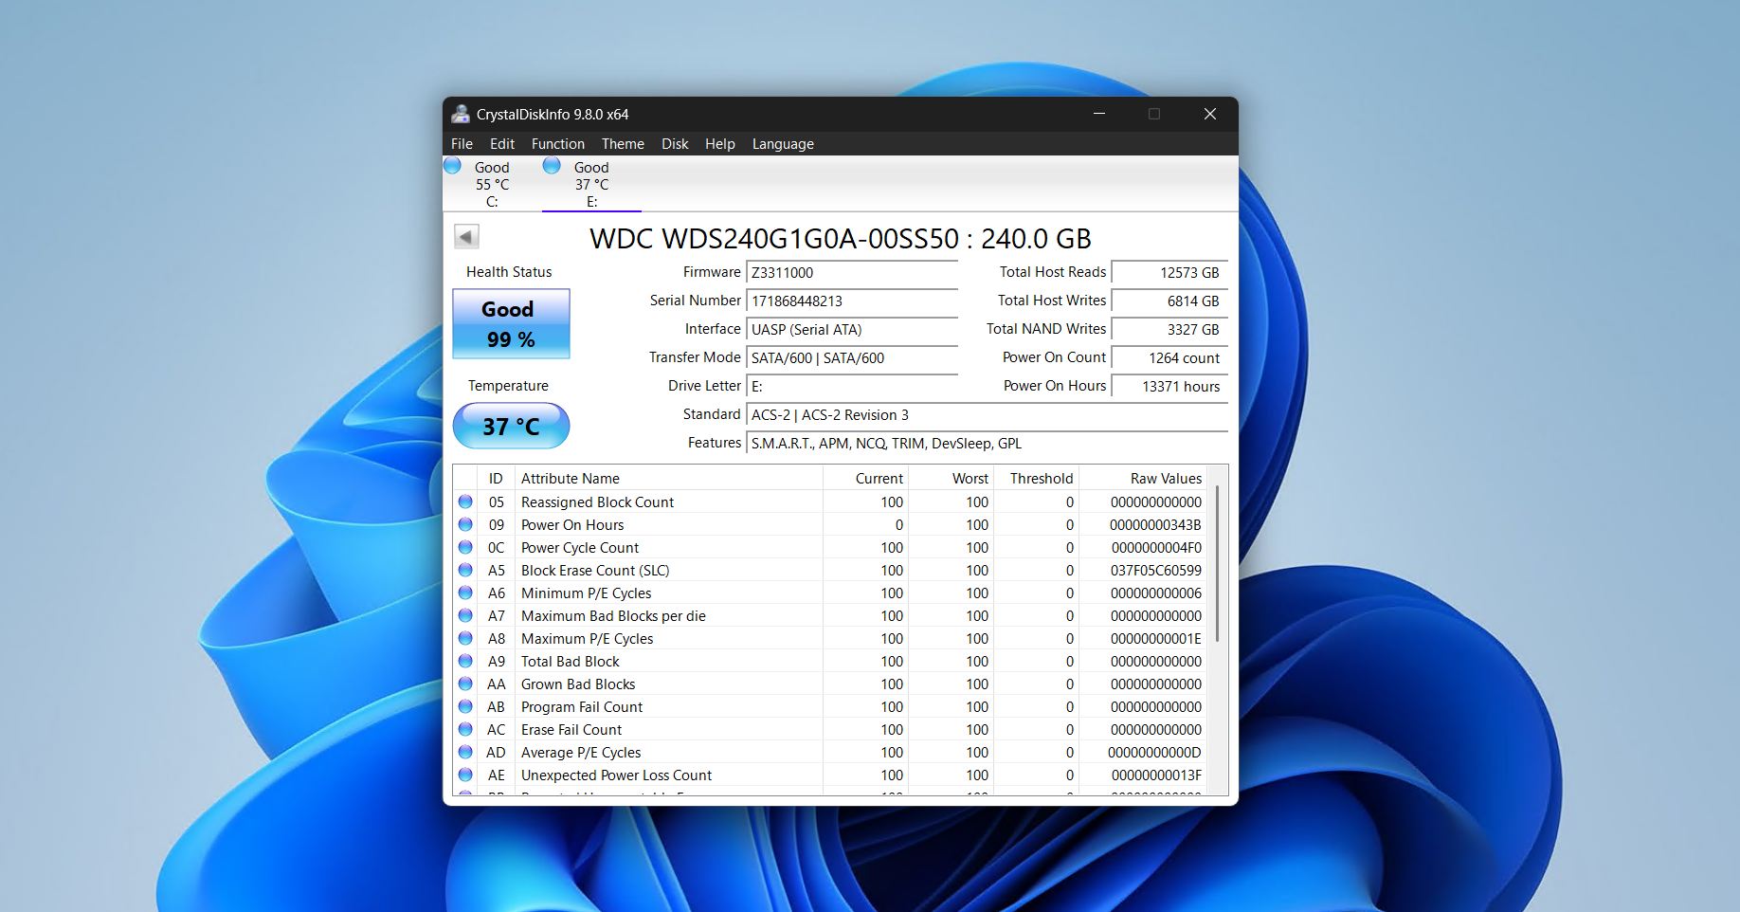Click status orb for Total Bad Block
The height and width of the screenshot is (912, 1740).
(465, 661)
